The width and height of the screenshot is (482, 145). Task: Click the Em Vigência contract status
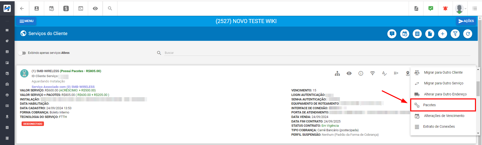[330, 126]
